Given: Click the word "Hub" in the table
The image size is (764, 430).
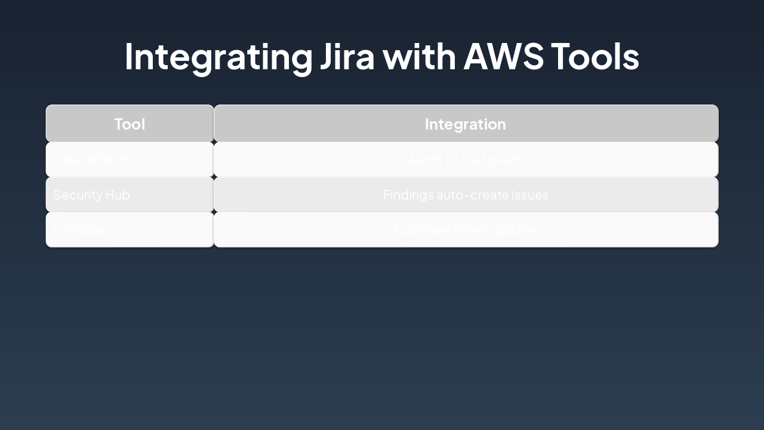Looking at the screenshot, I should click(118, 195).
